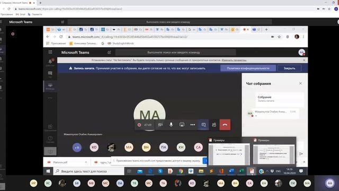Click Закрыть on the recording banner
This screenshot has height=191, width=339.
(x=289, y=68)
